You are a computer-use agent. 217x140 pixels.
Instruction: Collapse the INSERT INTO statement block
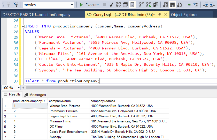pyautogui.click(x=23, y=26)
